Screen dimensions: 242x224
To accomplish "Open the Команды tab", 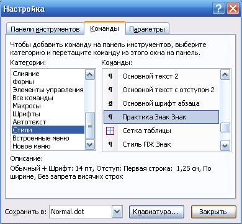I will click(x=105, y=28).
